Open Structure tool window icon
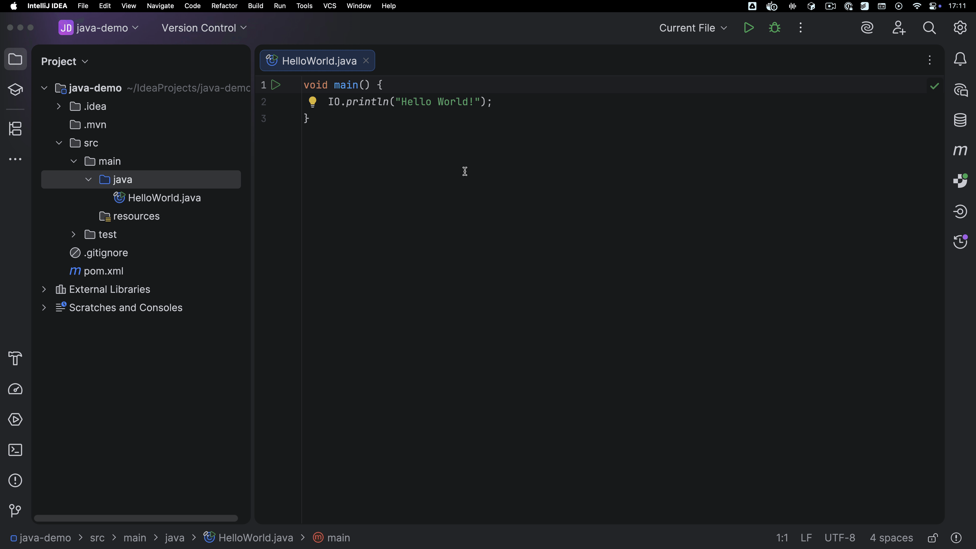Screen dimensions: 976x549 (x=15, y=129)
